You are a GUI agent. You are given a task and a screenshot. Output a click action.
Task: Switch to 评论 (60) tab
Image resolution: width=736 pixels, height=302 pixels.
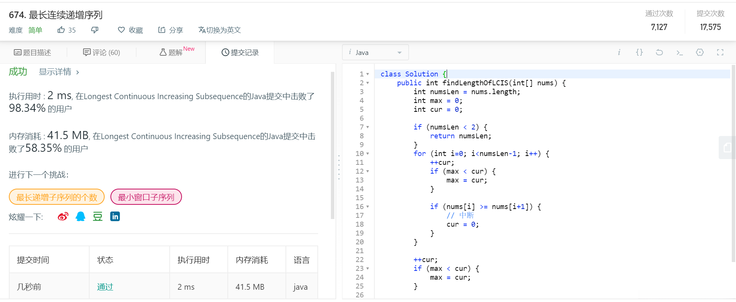coord(102,53)
